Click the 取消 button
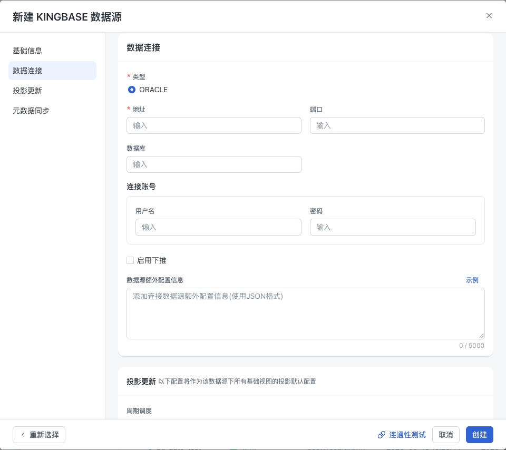This screenshot has height=450, width=506. (x=446, y=435)
